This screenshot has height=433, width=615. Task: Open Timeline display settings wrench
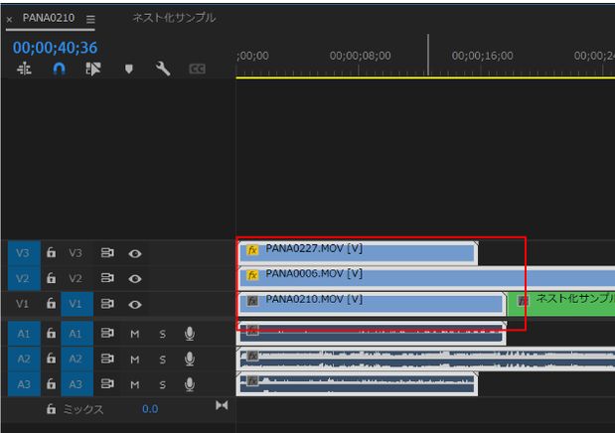pos(162,69)
